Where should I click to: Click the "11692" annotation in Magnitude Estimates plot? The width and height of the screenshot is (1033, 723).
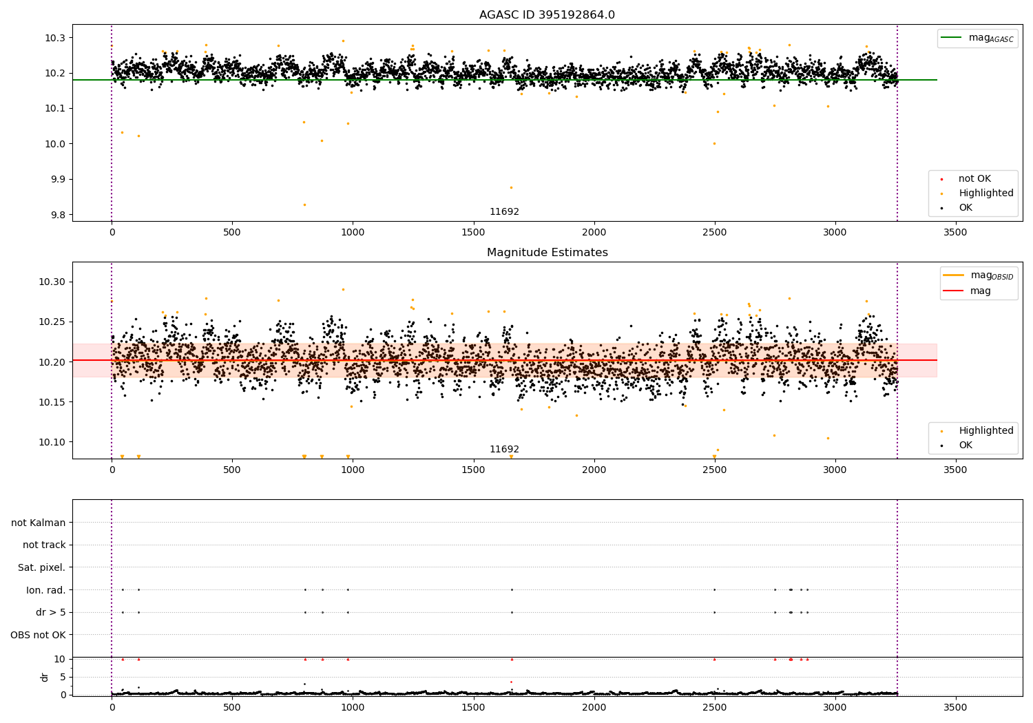[504, 450]
